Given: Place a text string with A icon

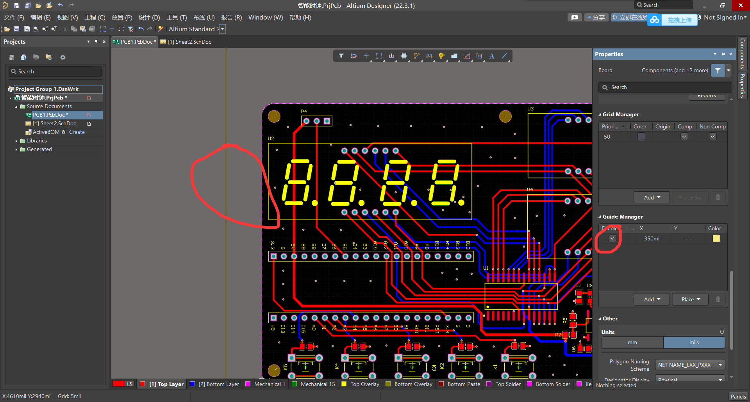Looking at the screenshot, I should pyautogui.click(x=492, y=56).
